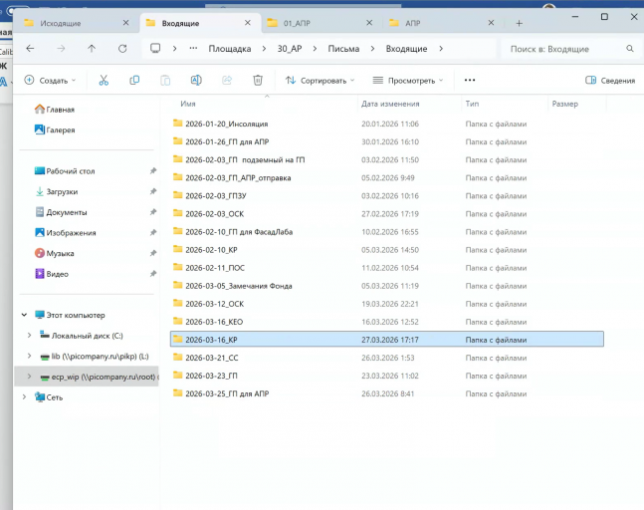Viewport: 644px width, 510px height.
Task: Open the Просмотреть dropdown
Action: (408, 80)
